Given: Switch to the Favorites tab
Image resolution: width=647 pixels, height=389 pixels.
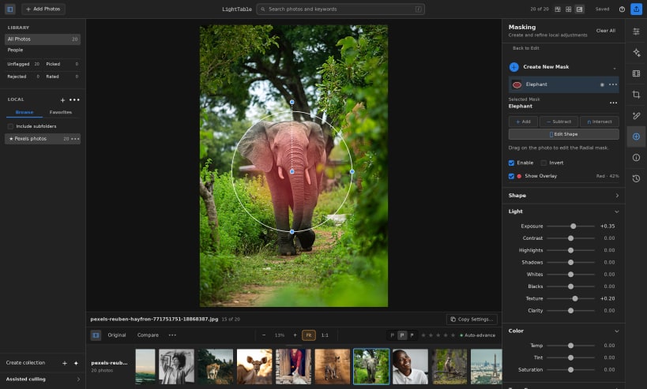Looking at the screenshot, I should [x=60, y=112].
